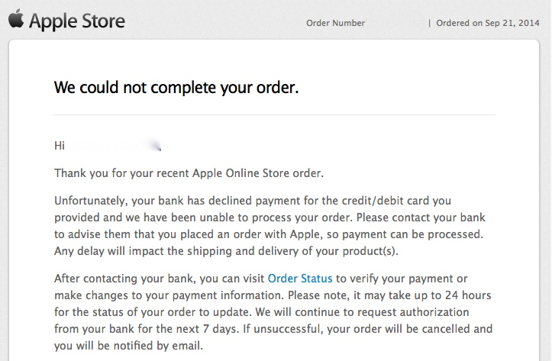Click the '24 hours' text
The width and height of the screenshot is (552, 361).
(x=468, y=295)
